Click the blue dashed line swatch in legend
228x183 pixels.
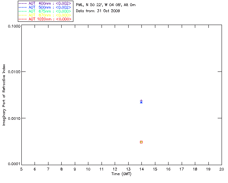23,7
